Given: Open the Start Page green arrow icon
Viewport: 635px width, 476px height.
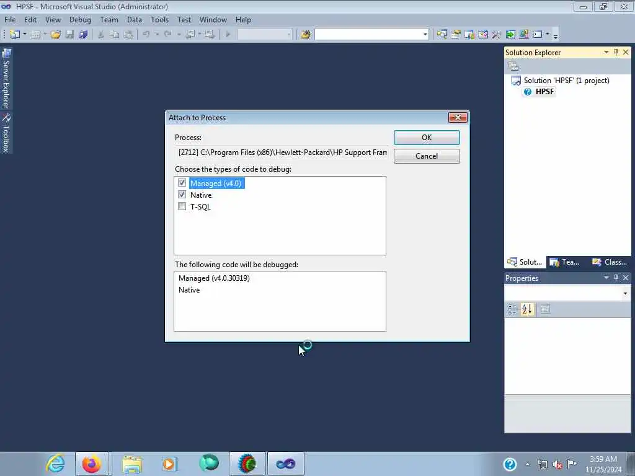Looking at the screenshot, I should pyautogui.click(x=510, y=35).
